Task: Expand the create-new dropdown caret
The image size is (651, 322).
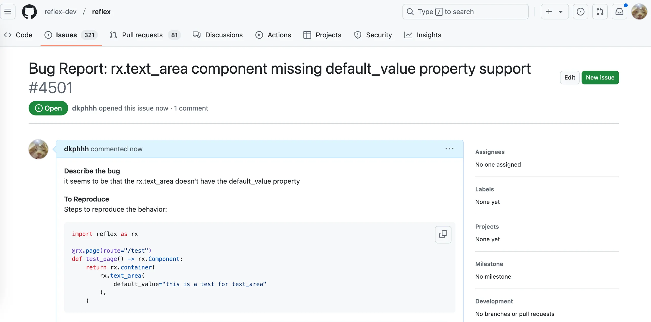Action: (x=560, y=12)
